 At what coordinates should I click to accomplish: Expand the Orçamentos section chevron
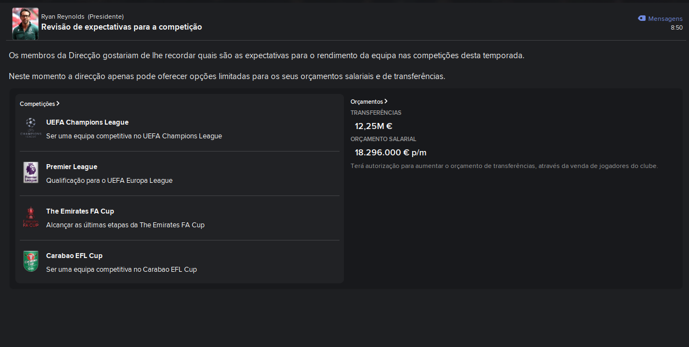pyautogui.click(x=386, y=101)
